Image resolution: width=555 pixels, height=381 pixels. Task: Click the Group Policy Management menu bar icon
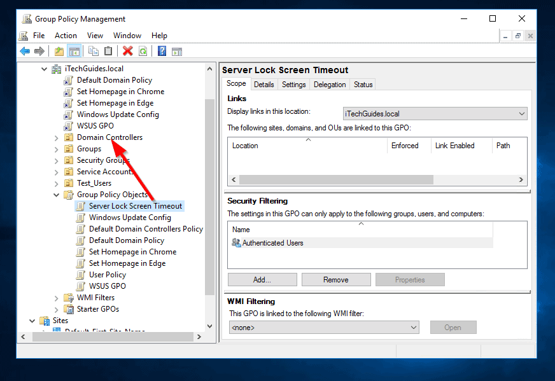pyautogui.click(x=24, y=36)
